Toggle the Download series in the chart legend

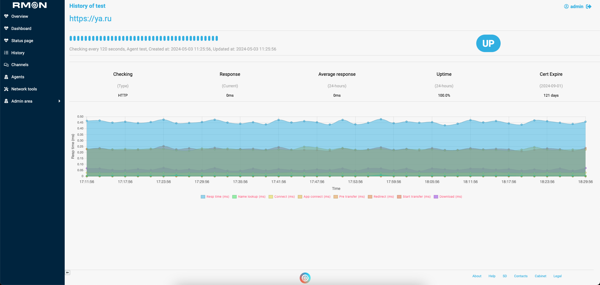tap(448, 196)
